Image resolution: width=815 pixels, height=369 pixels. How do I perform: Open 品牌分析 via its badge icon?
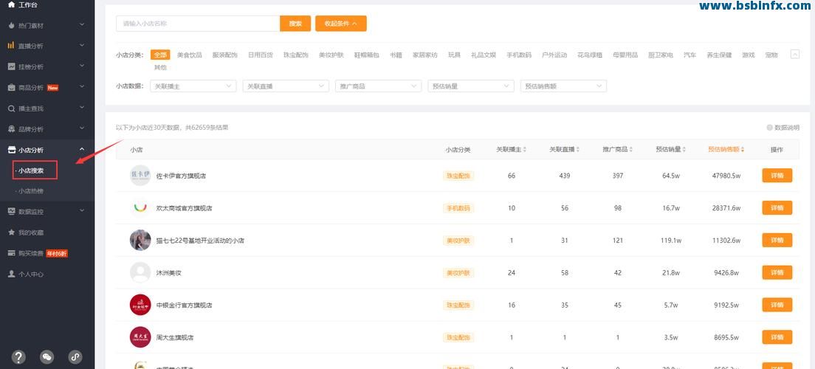[x=11, y=129]
